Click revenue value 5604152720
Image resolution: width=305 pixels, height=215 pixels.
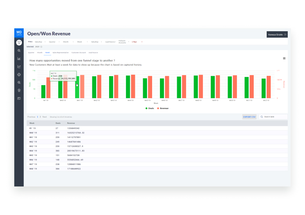click(x=74, y=155)
